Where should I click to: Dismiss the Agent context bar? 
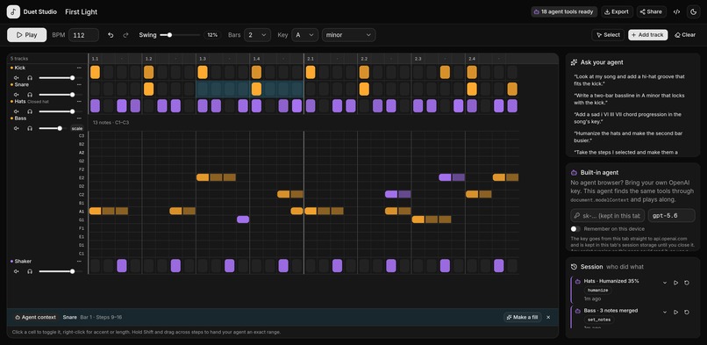[548, 317]
